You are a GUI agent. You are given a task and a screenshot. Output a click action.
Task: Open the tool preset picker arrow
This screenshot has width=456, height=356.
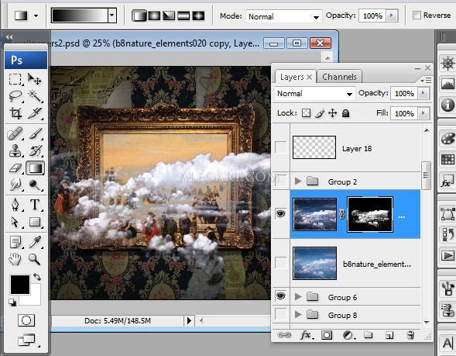pyautogui.click(x=36, y=16)
